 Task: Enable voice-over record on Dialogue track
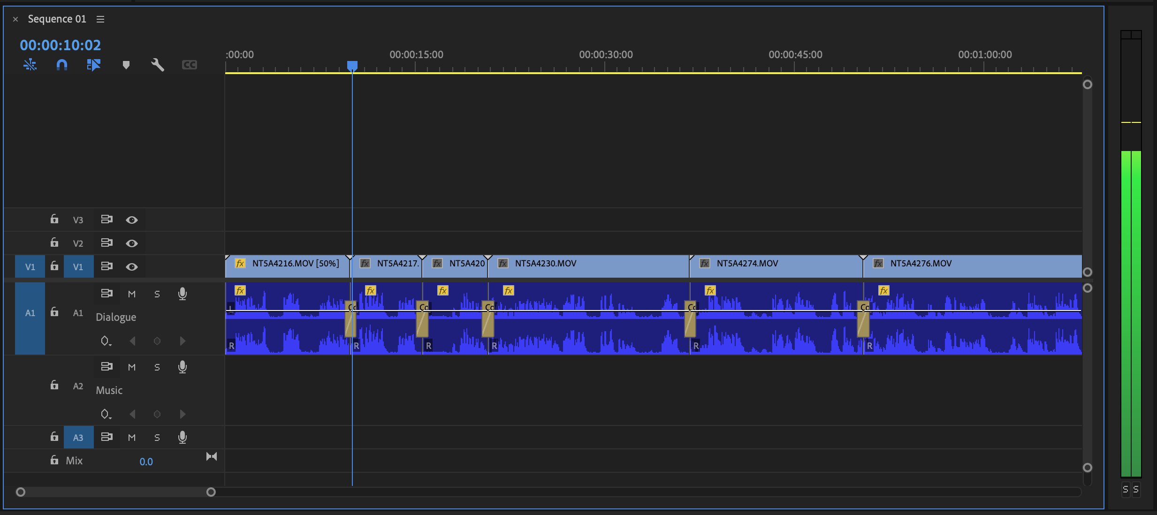[x=183, y=294]
